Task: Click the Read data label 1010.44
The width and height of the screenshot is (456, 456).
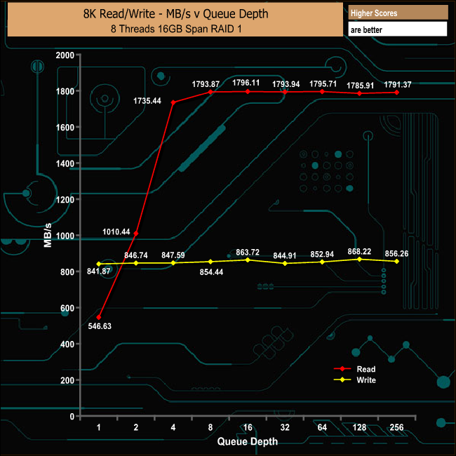Action: 116,232
